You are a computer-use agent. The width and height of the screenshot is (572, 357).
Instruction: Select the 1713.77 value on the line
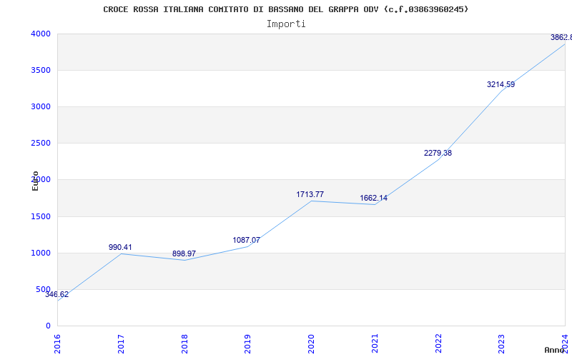pyautogui.click(x=310, y=194)
